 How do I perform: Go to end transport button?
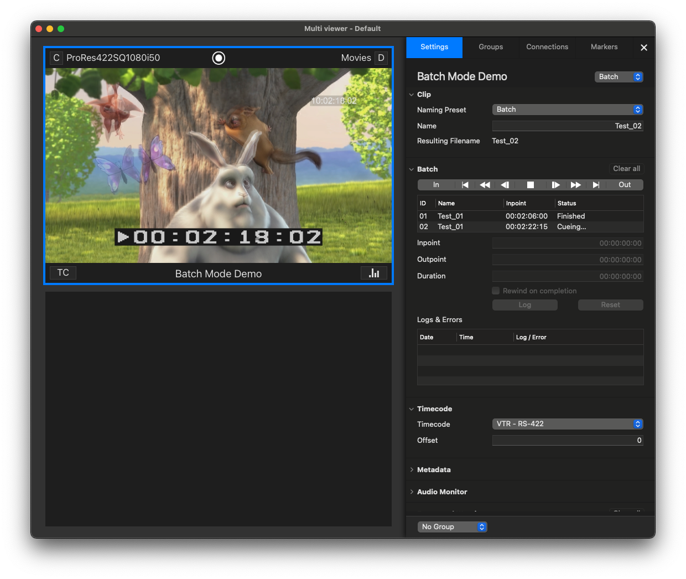pyautogui.click(x=596, y=185)
